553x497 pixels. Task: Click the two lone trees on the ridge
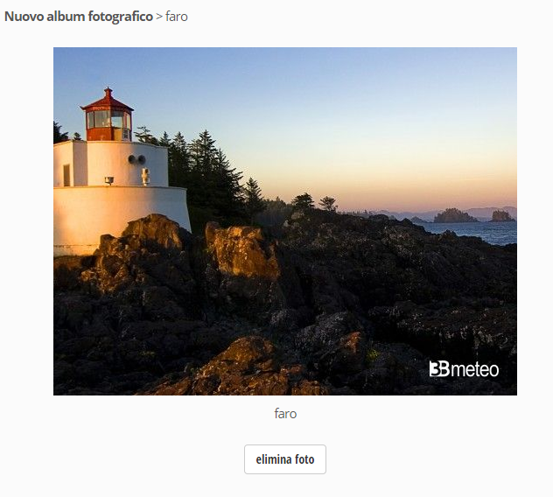315,202
